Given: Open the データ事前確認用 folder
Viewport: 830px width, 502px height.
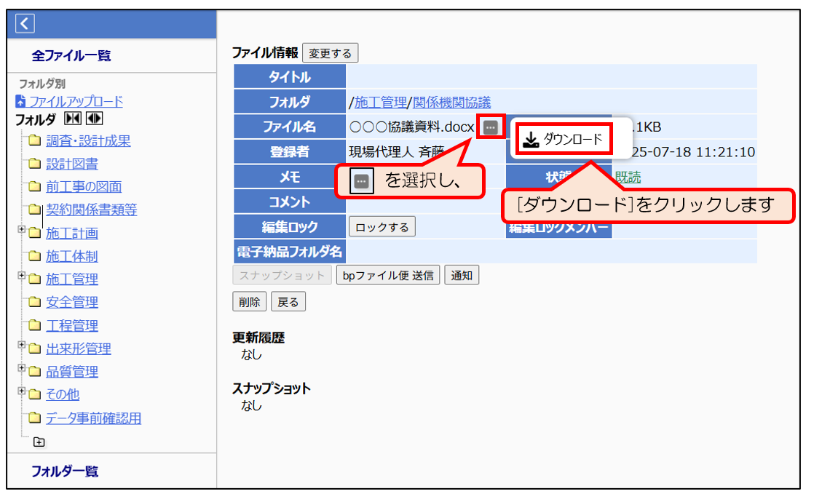Looking at the screenshot, I should click(x=93, y=418).
